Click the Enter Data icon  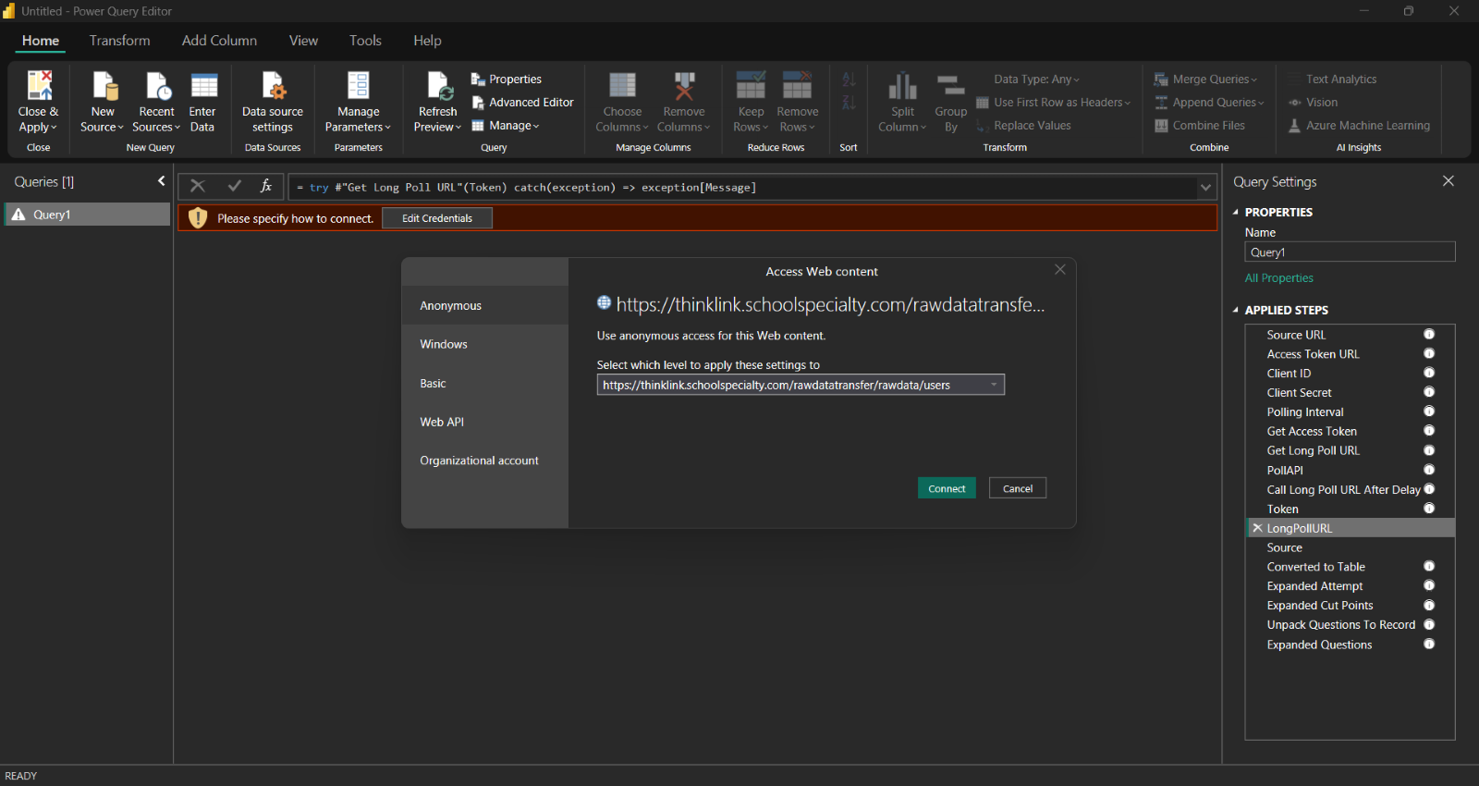pos(203,85)
